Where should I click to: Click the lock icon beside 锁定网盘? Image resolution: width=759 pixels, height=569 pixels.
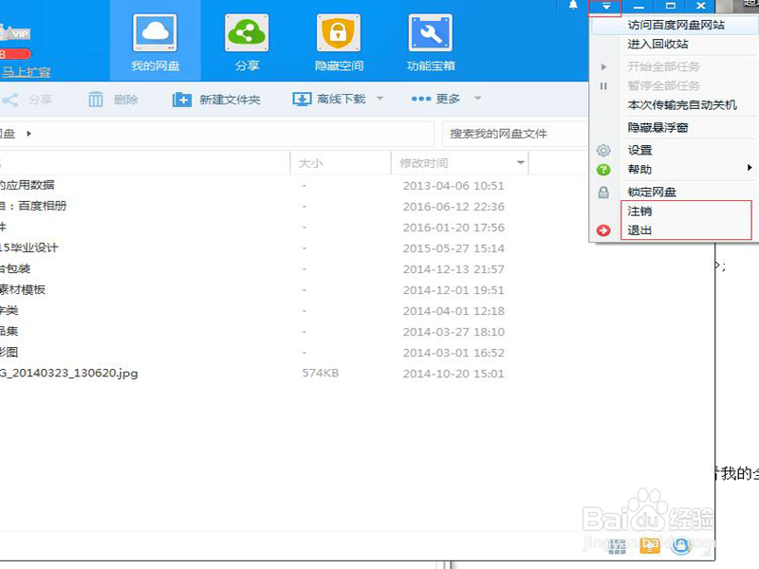[603, 193]
